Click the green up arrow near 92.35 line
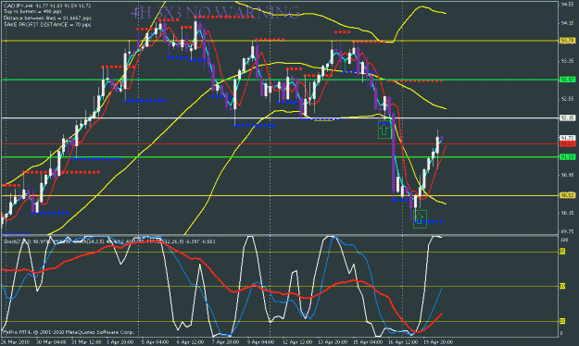Viewport: 579px width, 346px height. tap(384, 130)
